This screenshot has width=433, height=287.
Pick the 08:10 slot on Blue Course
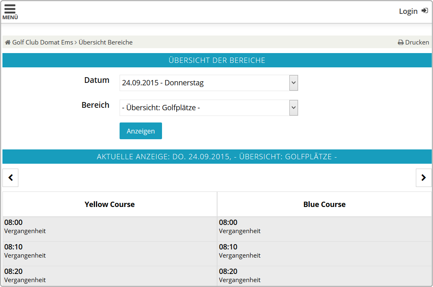point(324,251)
